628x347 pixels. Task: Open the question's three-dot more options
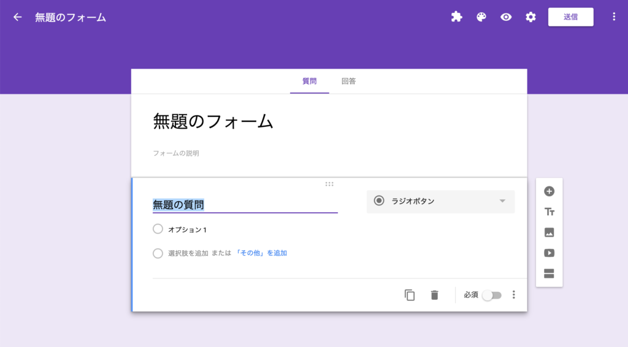[514, 295]
